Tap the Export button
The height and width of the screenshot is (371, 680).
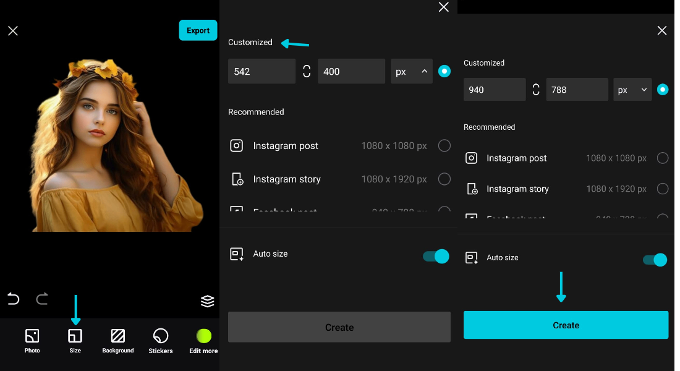click(198, 30)
